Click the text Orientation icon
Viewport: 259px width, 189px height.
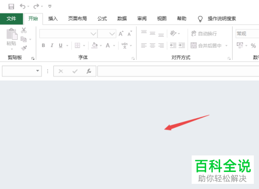coord(173,33)
